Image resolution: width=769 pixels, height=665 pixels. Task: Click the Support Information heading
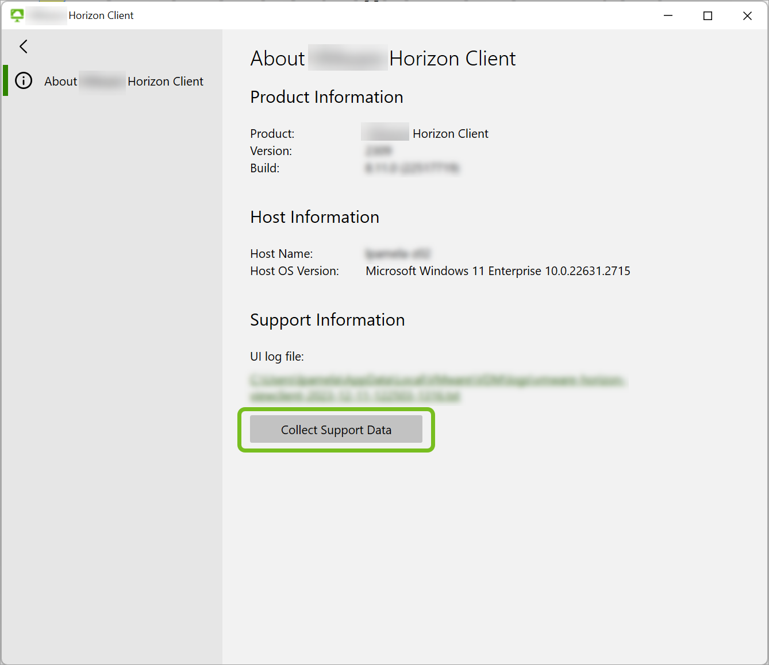click(x=328, y=320)
